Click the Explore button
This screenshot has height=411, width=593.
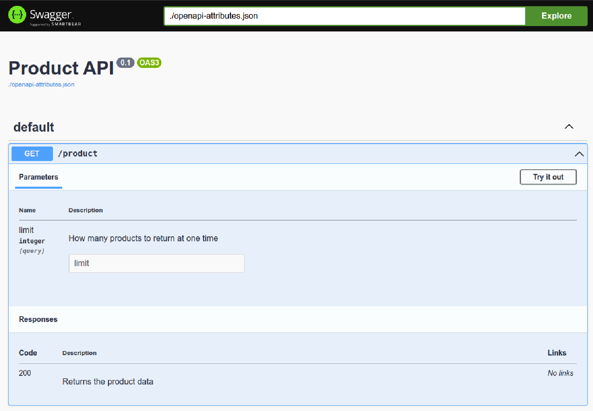click(556, 16)
